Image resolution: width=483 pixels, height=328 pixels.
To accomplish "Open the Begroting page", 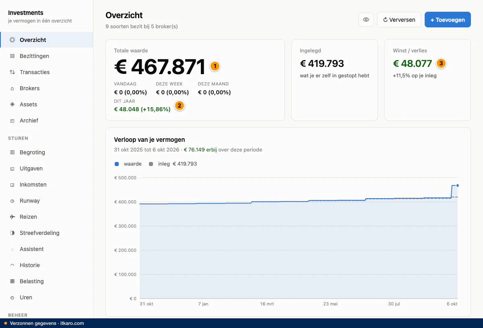I will coord(47,152).
